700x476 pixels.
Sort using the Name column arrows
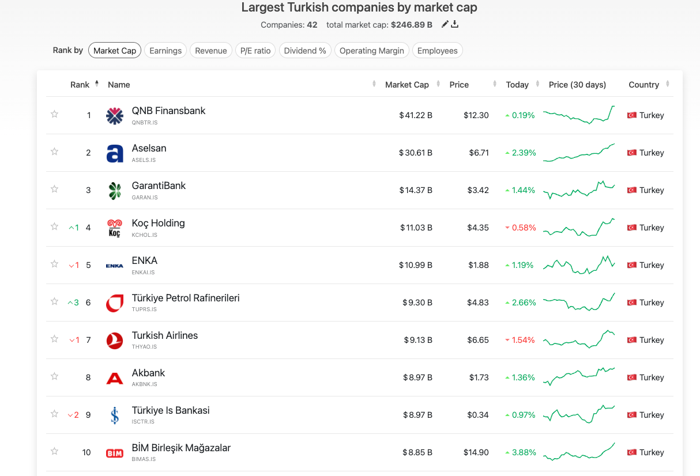point(375,84)
